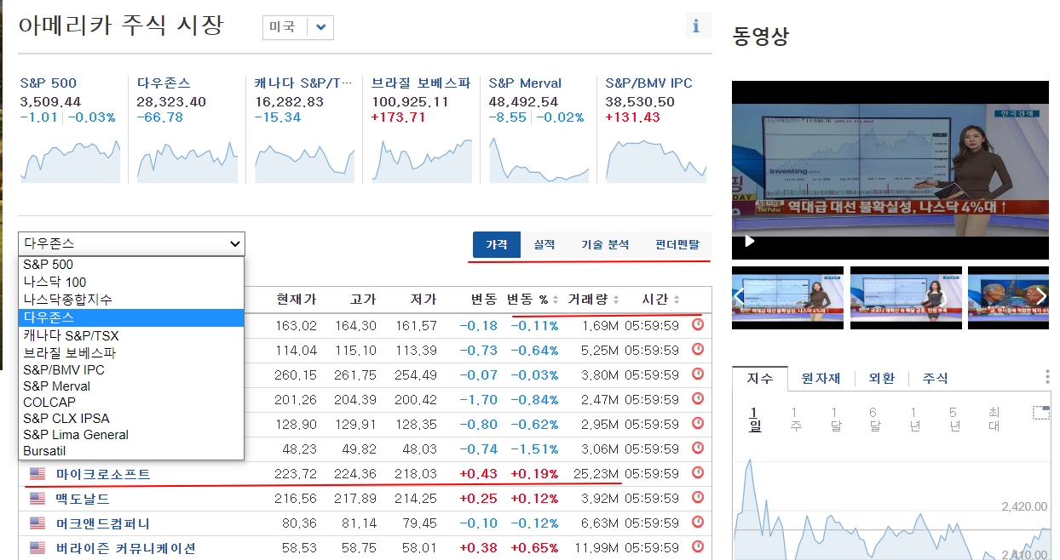The height and width of the screenshot is (560, 1060).
Task: Choose Bursatil in the dropdown list
Action: [x=131, y=451]
